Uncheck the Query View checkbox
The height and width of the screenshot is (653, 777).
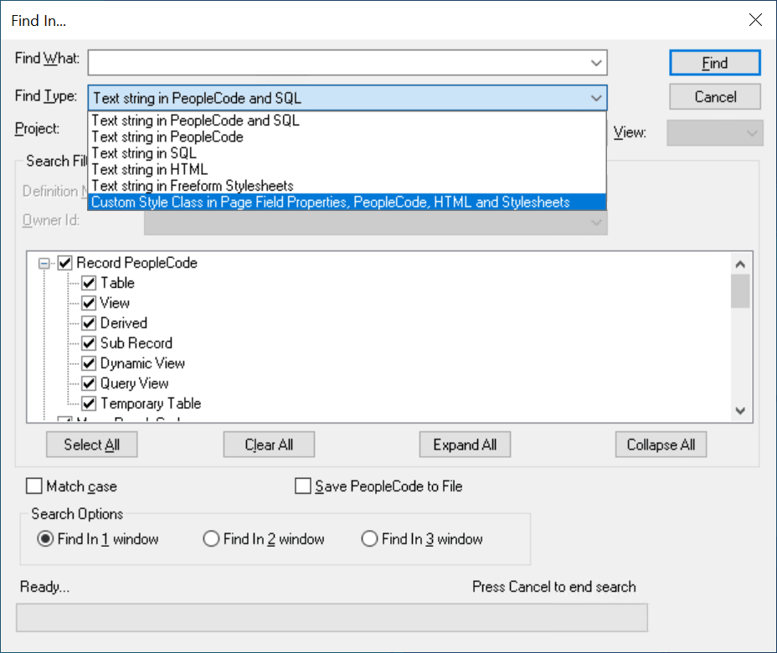(89, 383)
